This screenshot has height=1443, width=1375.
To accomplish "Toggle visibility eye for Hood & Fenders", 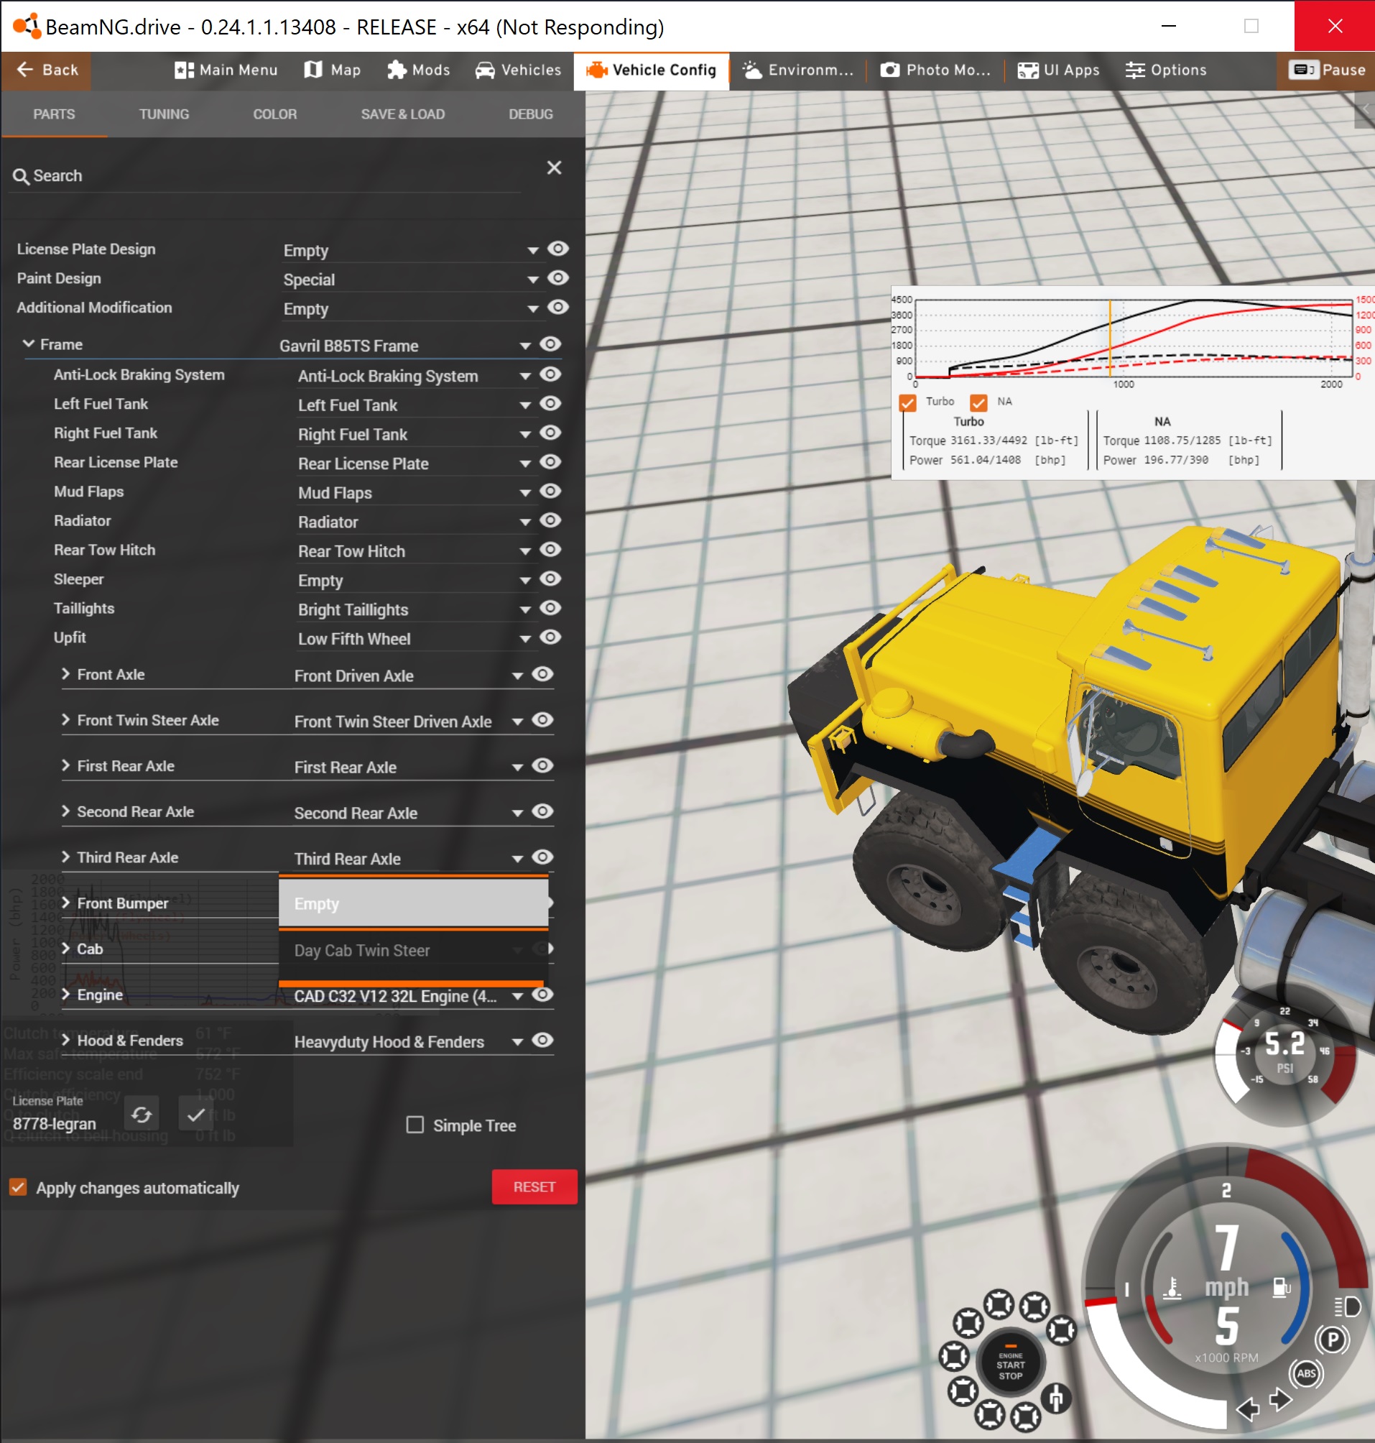I will pyautogui.click(x=542, y=1040).
